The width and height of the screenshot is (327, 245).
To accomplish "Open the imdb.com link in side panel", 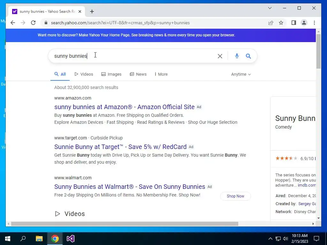I will click(307, 185).
